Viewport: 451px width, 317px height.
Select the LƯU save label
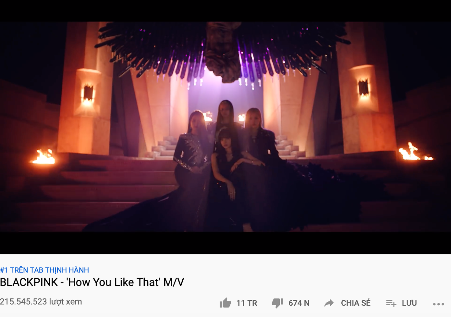pyautogui.click(x=409, y=303)
